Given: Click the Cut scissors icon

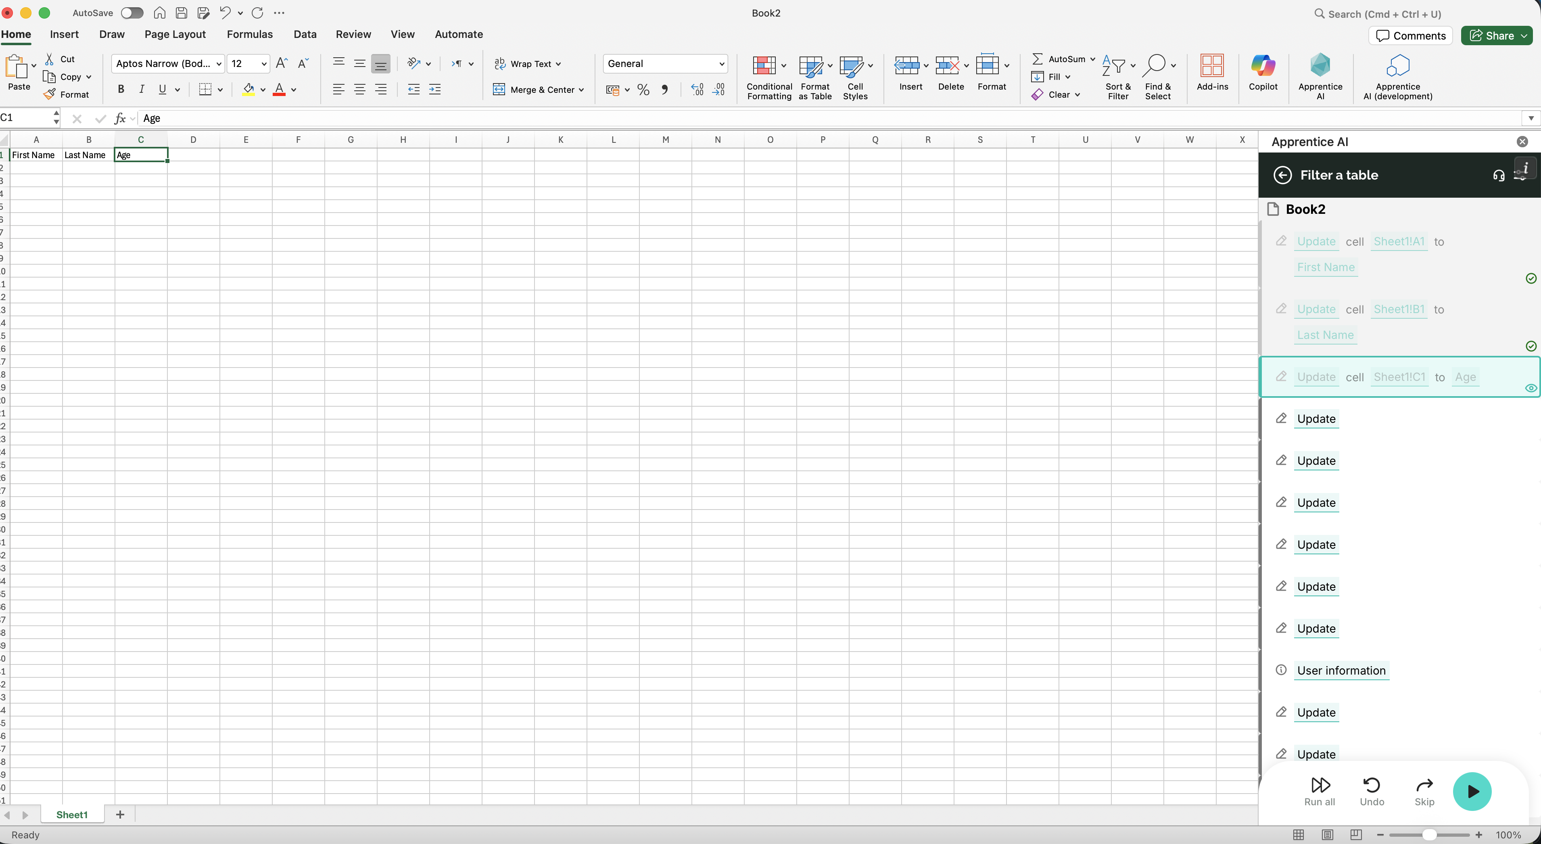Looking at the screenshot, I should (50, 59).
